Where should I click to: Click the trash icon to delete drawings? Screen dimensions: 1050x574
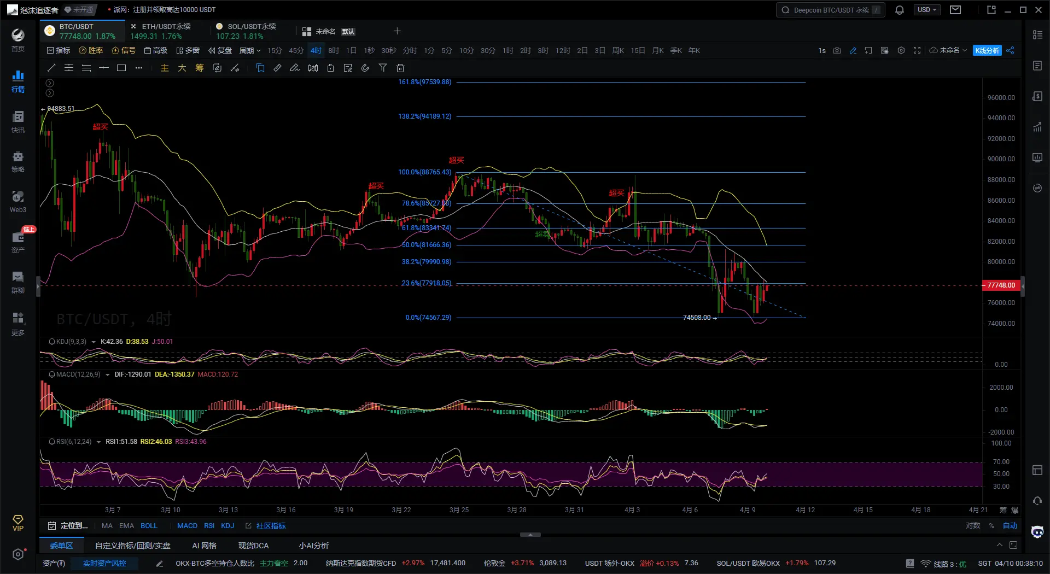point(400,68)
